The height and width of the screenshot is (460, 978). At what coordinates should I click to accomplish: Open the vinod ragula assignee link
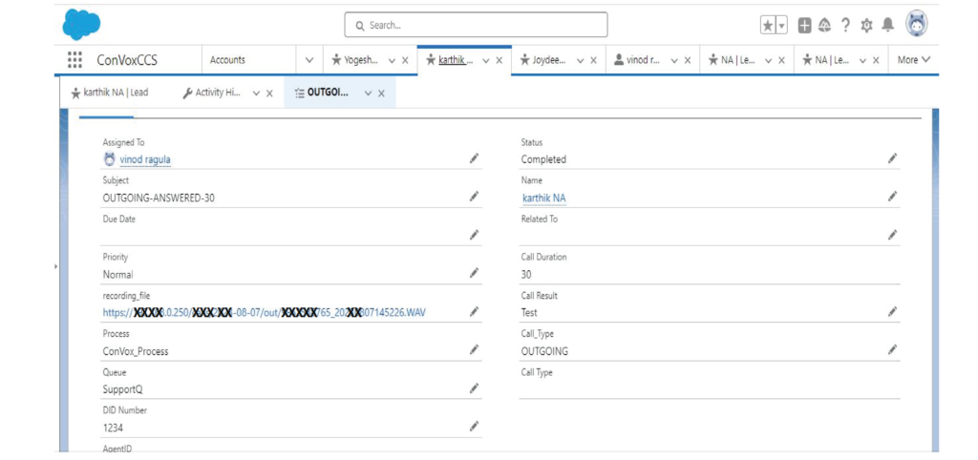pyautogui.click(x=145, y=159)
